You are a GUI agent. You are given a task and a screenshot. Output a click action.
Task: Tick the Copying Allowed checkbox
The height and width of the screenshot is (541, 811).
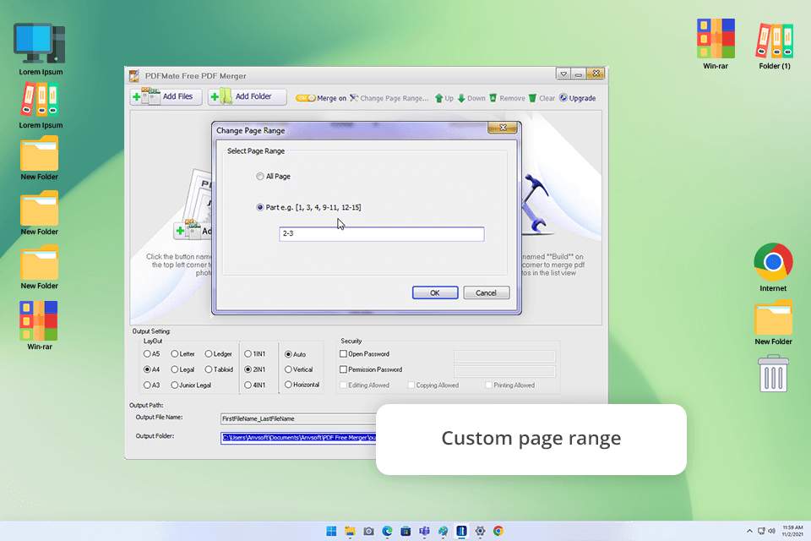pyautogui.click(x=411, y=385)
